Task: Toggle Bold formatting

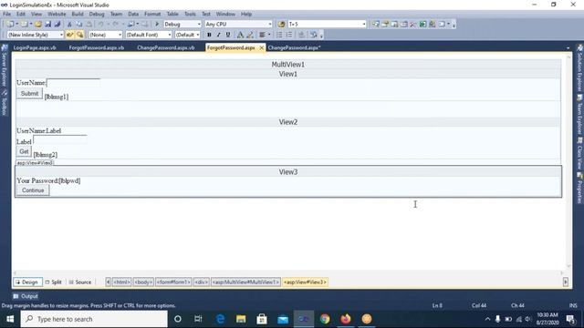Action: click(209, 35)
